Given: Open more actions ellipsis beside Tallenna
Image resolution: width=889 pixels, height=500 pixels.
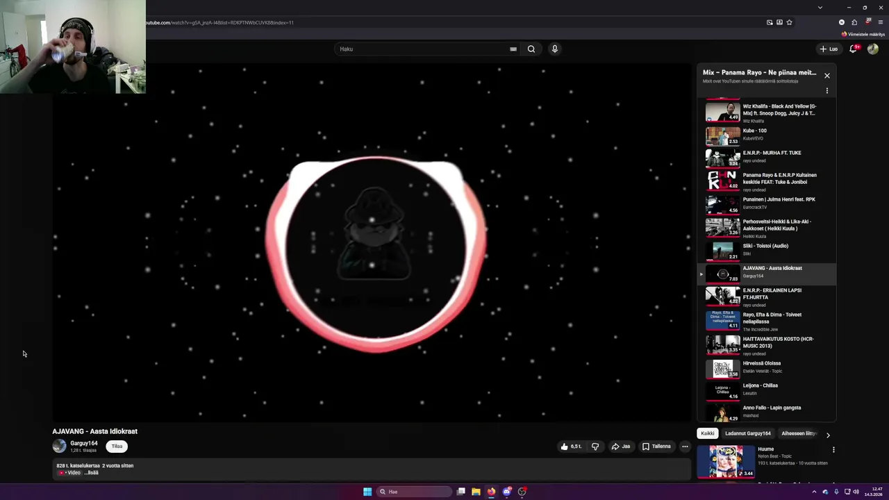Looking at the screenshot, I should (685, 447).
